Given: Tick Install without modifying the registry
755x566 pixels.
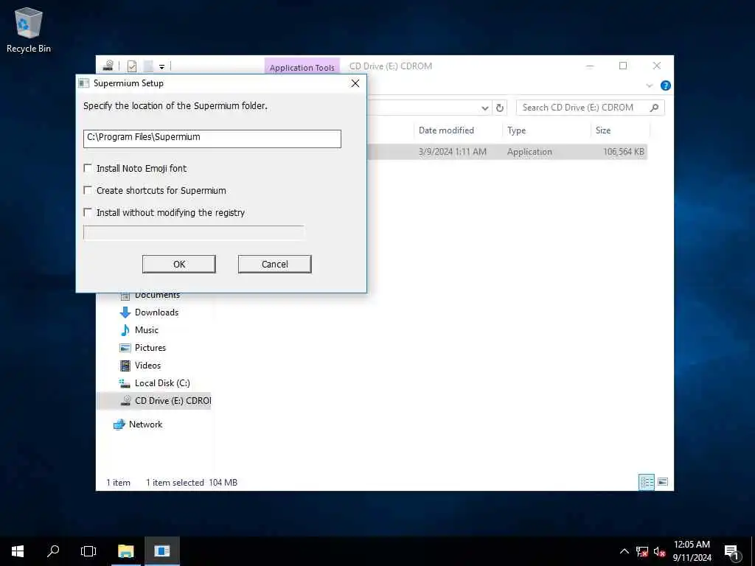Looking at the screenshot, I should [x=88, y=212].
